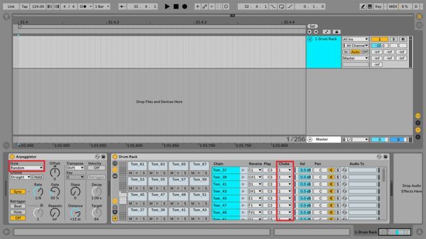This screenshot has width=426, height=239.
Task: Click the Stop transport button
Action: tap(176, 7)
